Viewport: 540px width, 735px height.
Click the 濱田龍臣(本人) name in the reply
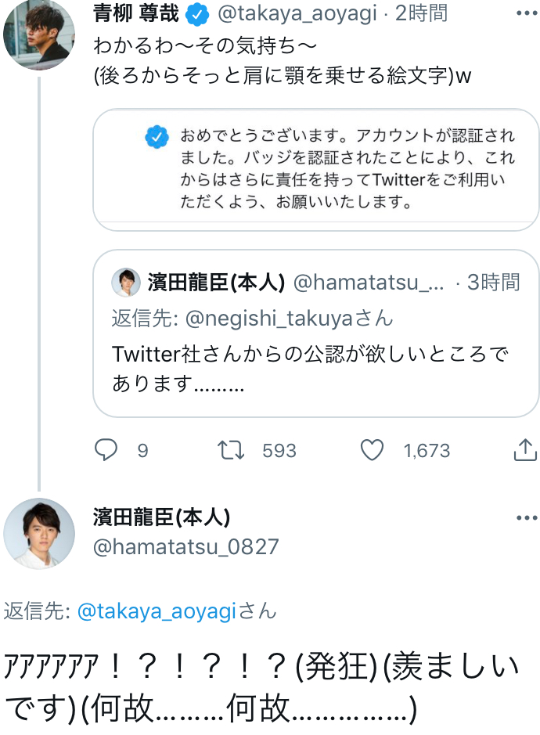click(161, 517)
